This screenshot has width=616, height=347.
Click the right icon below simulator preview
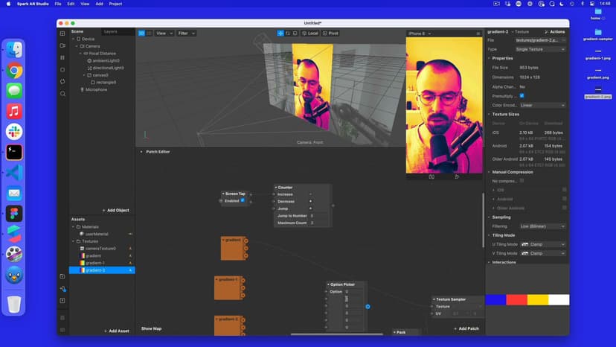point(457,176)
